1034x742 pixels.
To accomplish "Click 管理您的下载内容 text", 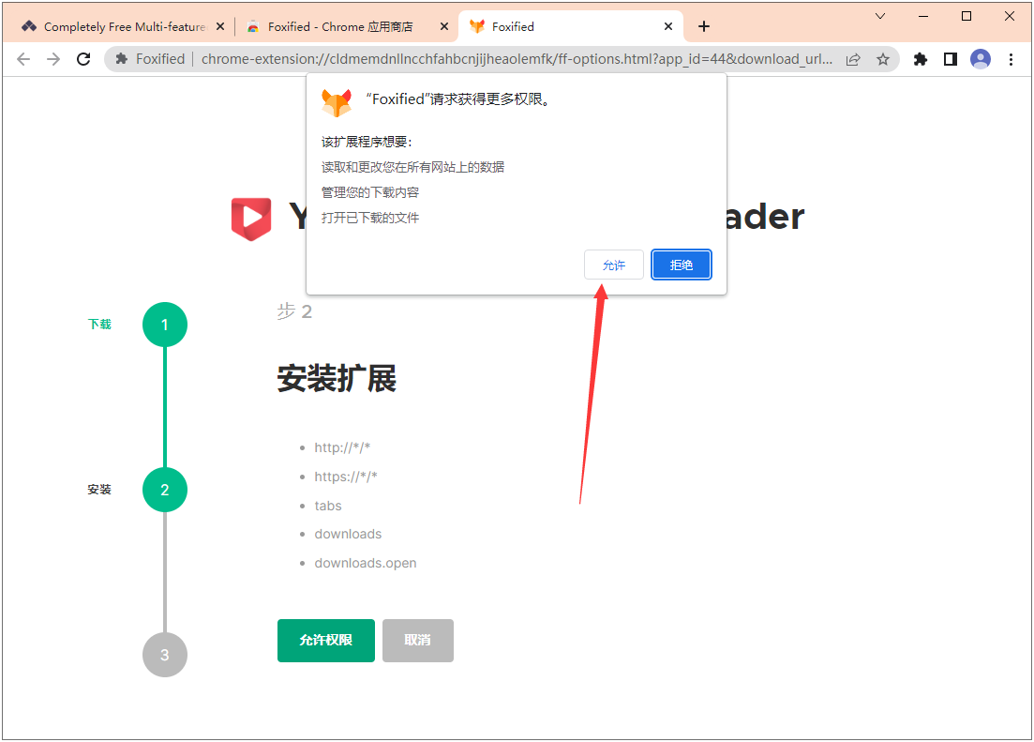I will click(370, 192).
